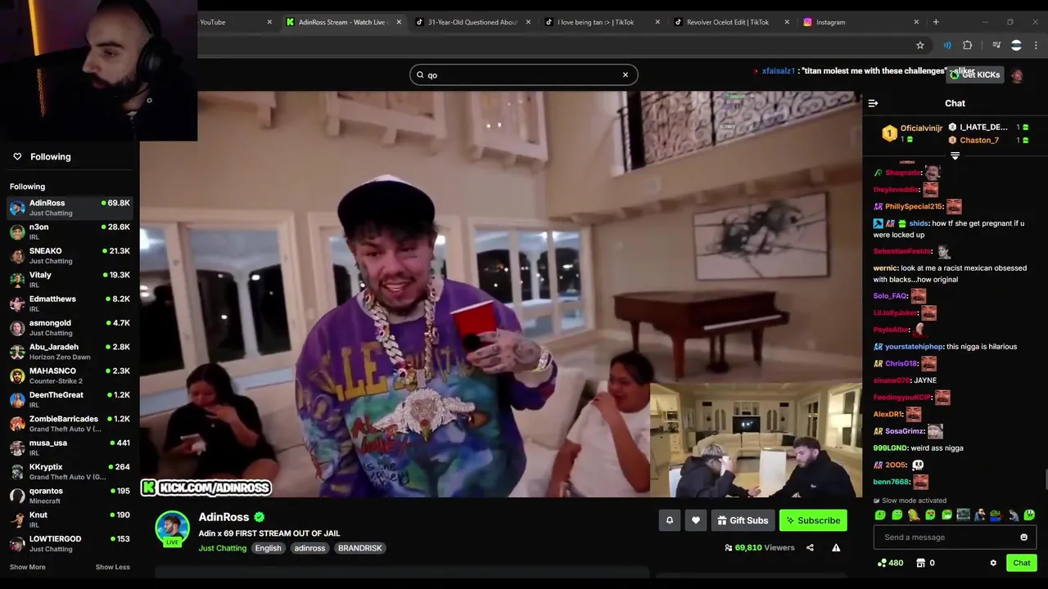Open asmongold channel in sidebar
Screen dimensions: 1048x589
point(70,327)
